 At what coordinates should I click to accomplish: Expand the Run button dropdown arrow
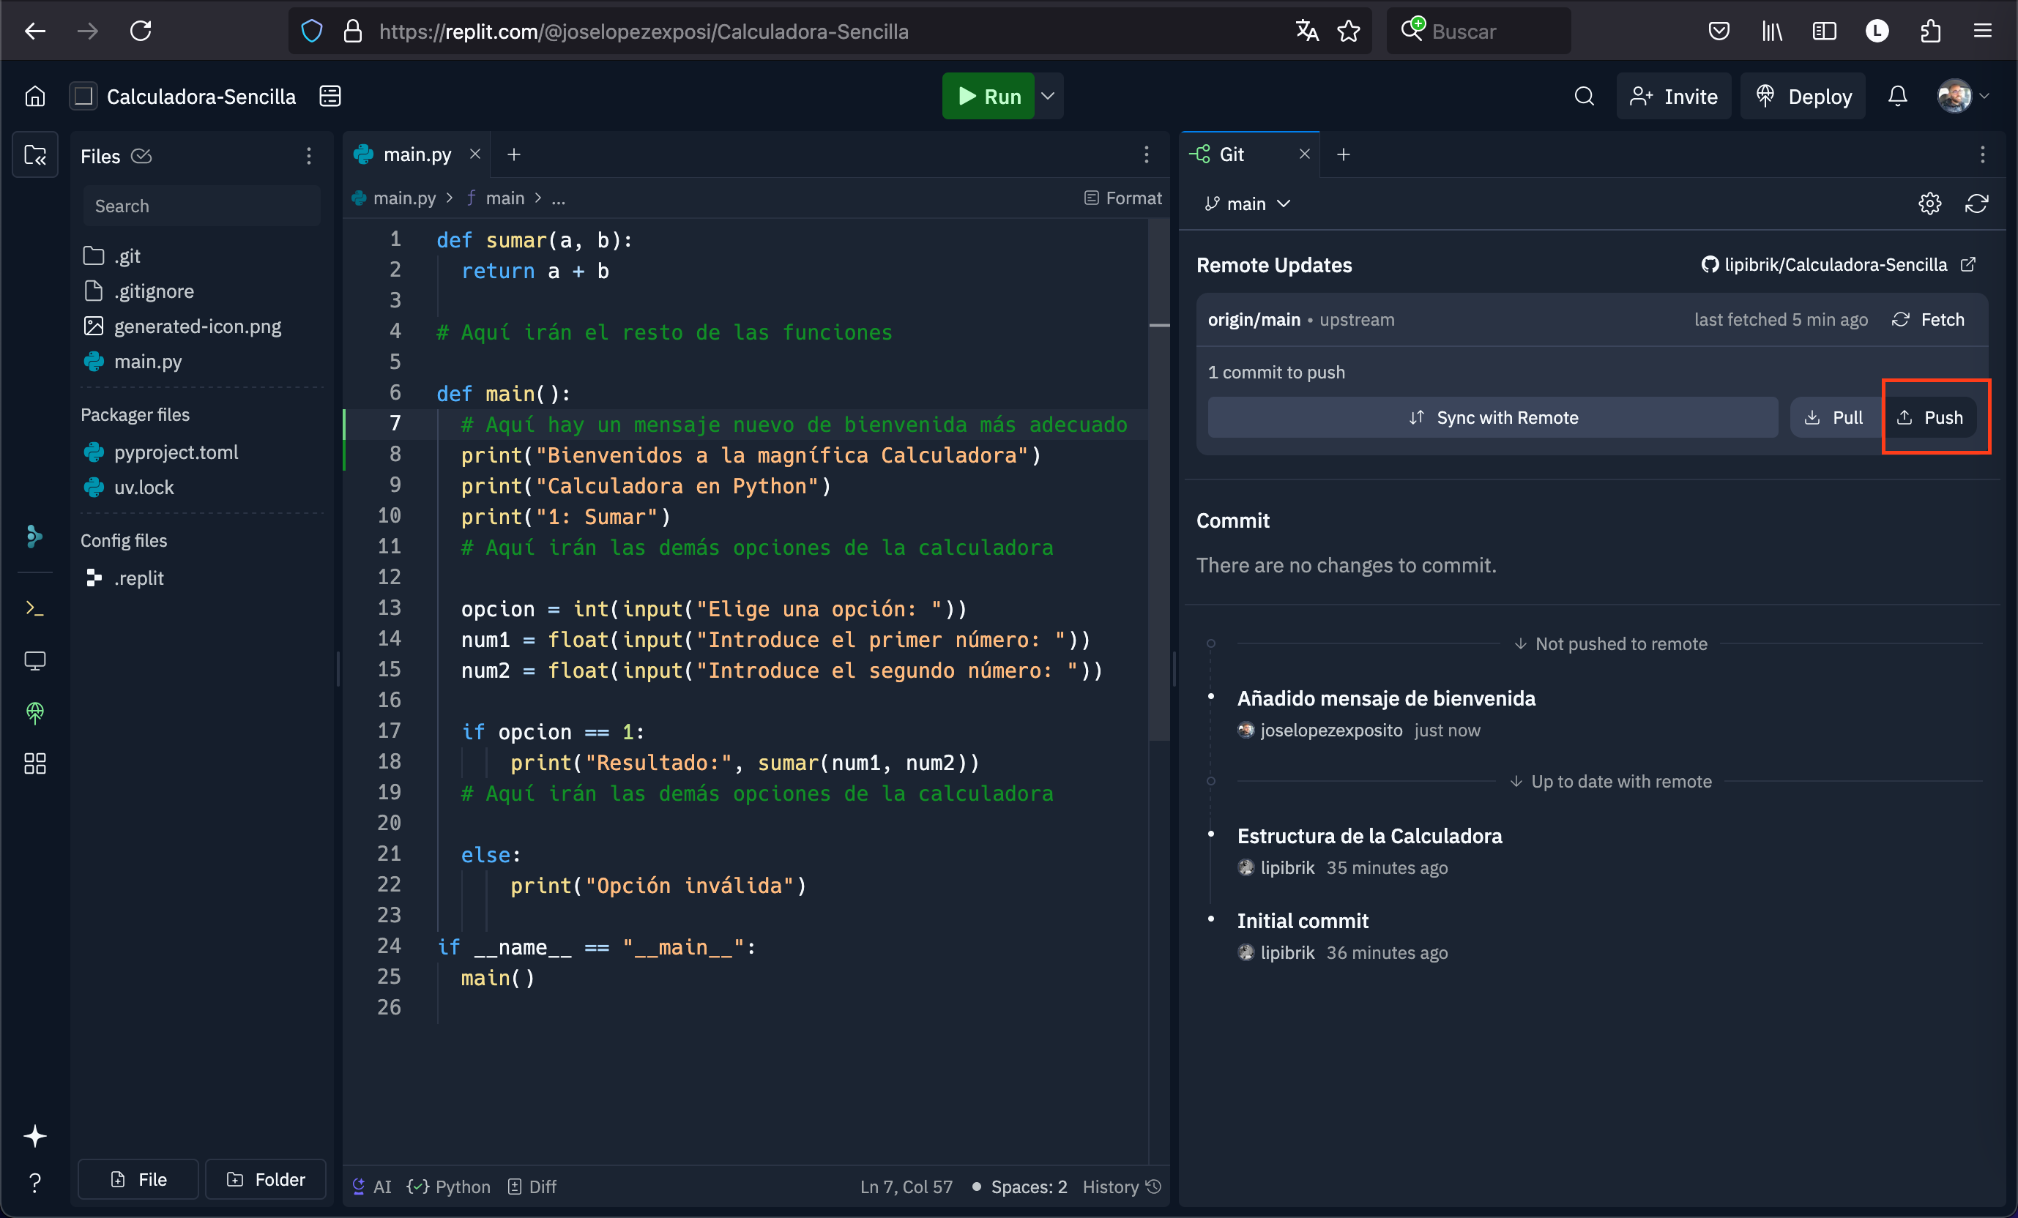[x=1049, y=97]
